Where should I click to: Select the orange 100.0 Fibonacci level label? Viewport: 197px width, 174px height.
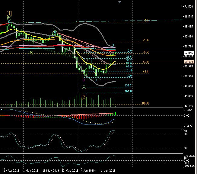click(x=145, y=103)
